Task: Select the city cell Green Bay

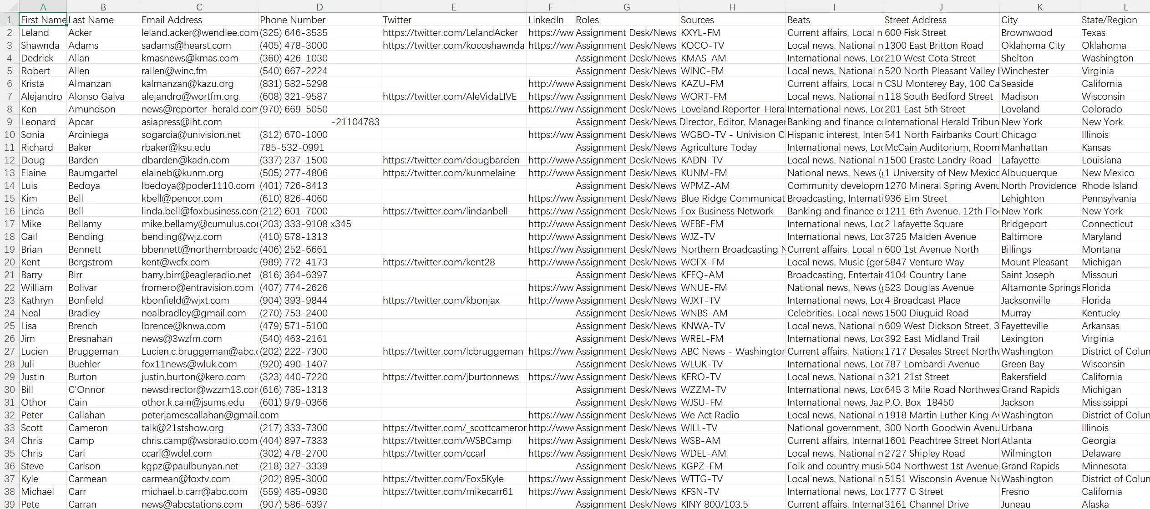Action: 1040,364
